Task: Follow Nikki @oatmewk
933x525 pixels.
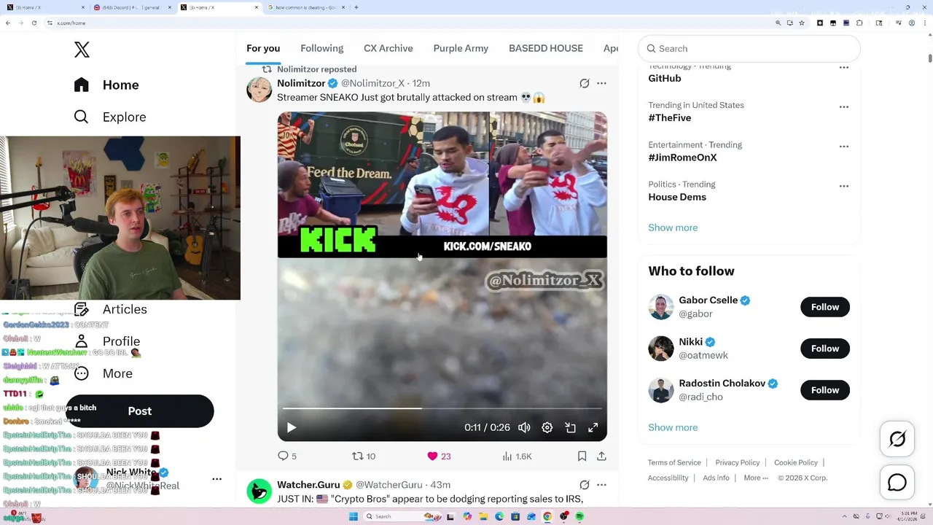Action: click(825, 349)
